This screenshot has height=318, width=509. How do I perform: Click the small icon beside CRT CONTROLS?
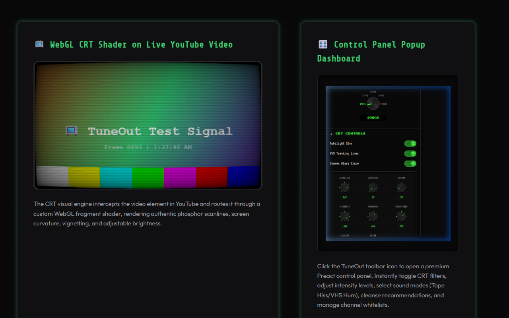coord(332,134)
